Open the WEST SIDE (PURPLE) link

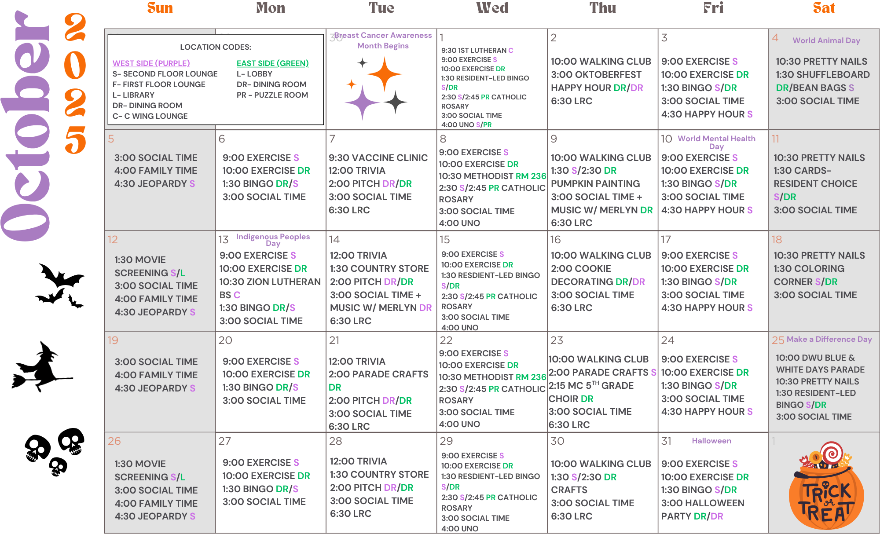coord(151,63)
